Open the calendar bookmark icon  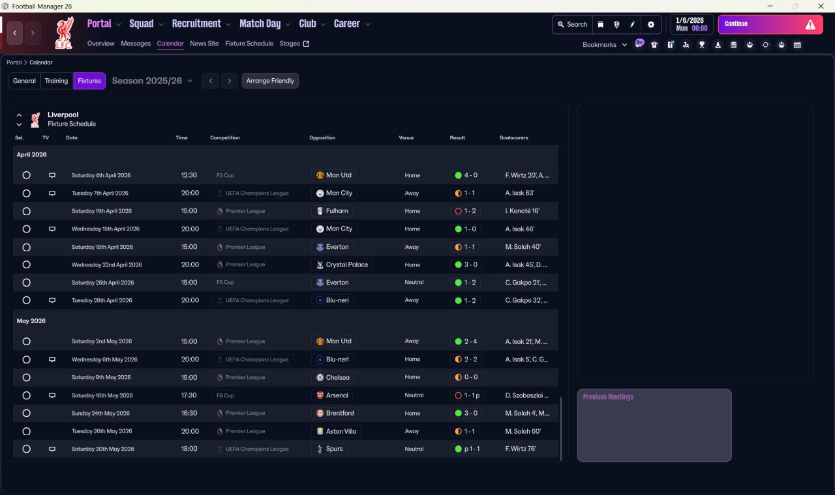tap(797, 45)
